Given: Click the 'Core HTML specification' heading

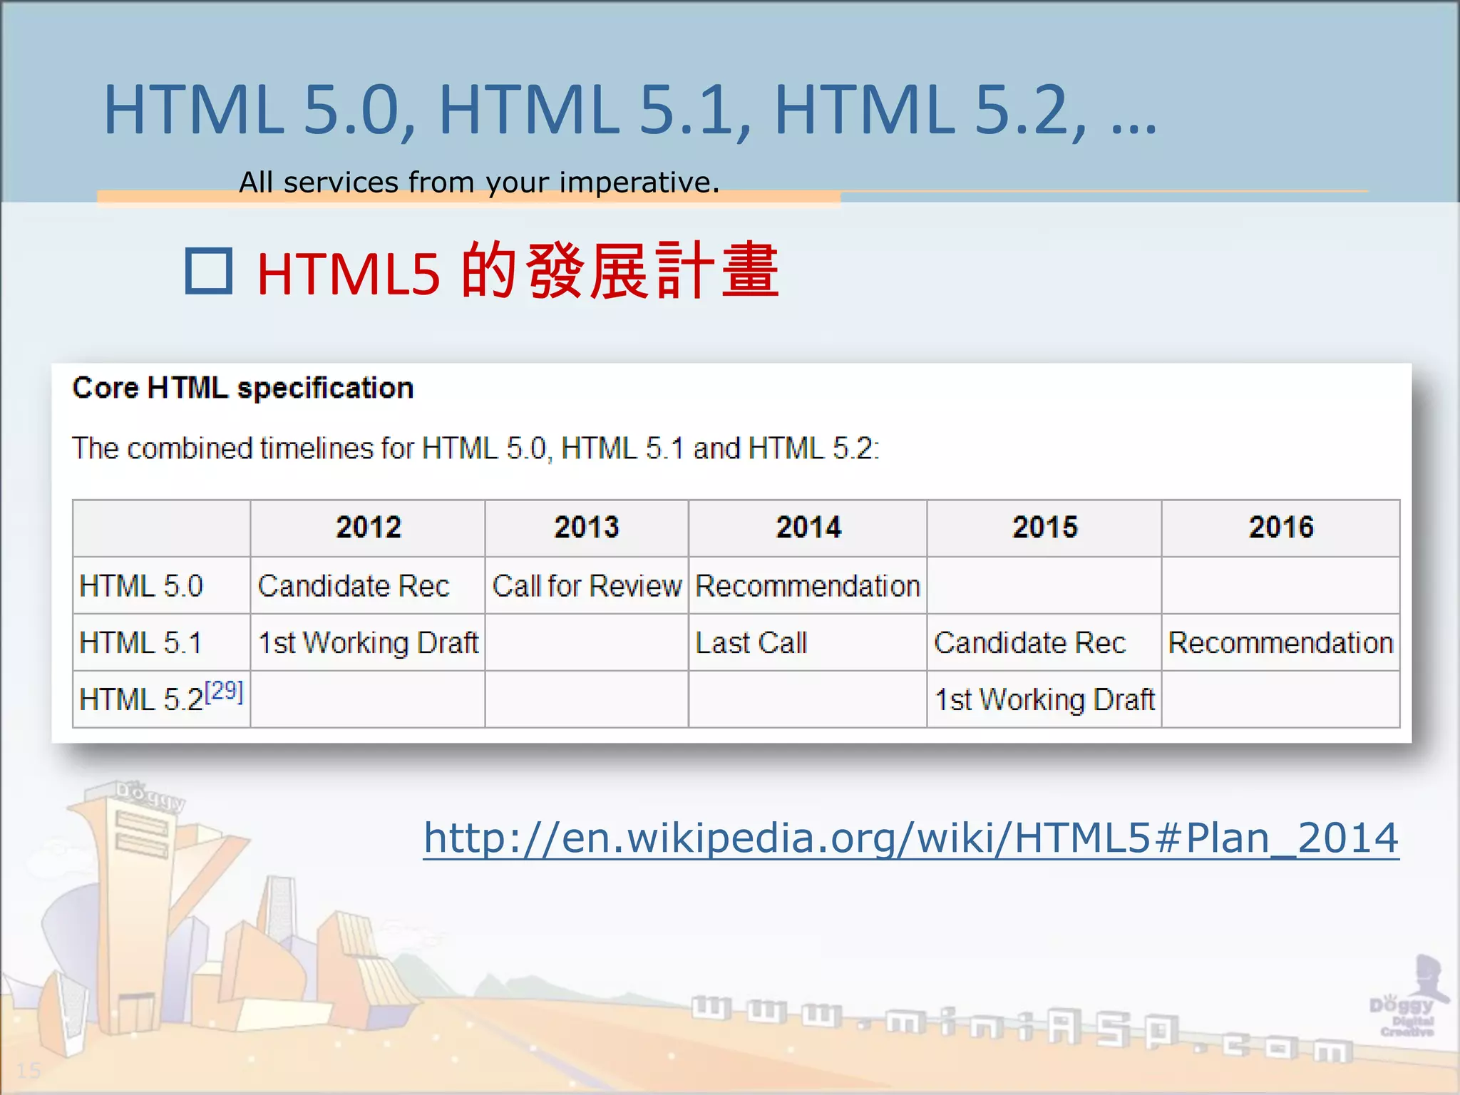Looking at the screenshot, I should (243, 388).
